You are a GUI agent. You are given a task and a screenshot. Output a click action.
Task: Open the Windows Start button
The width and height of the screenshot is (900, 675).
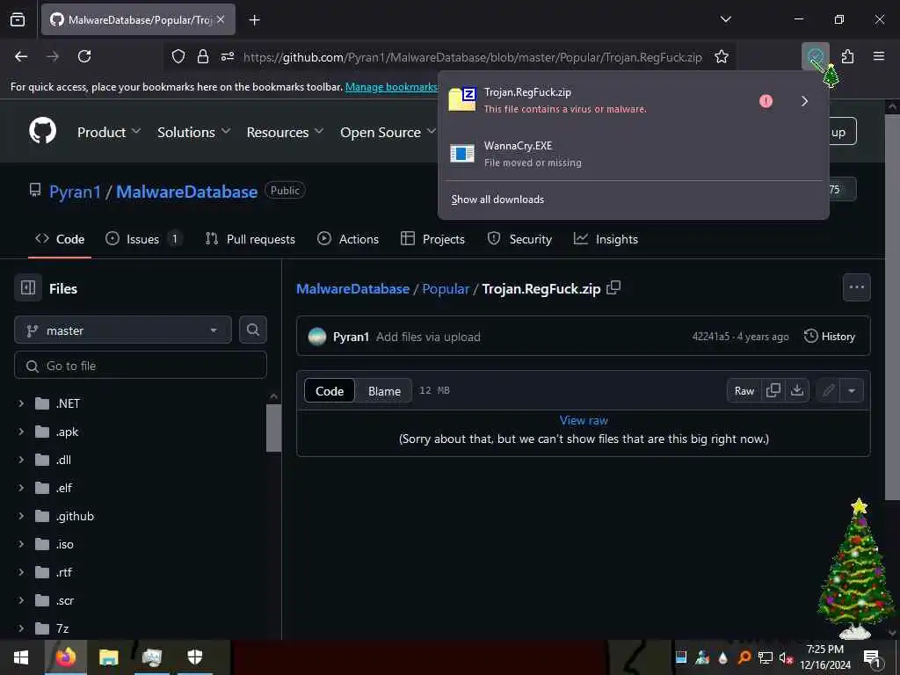(21, 657)
